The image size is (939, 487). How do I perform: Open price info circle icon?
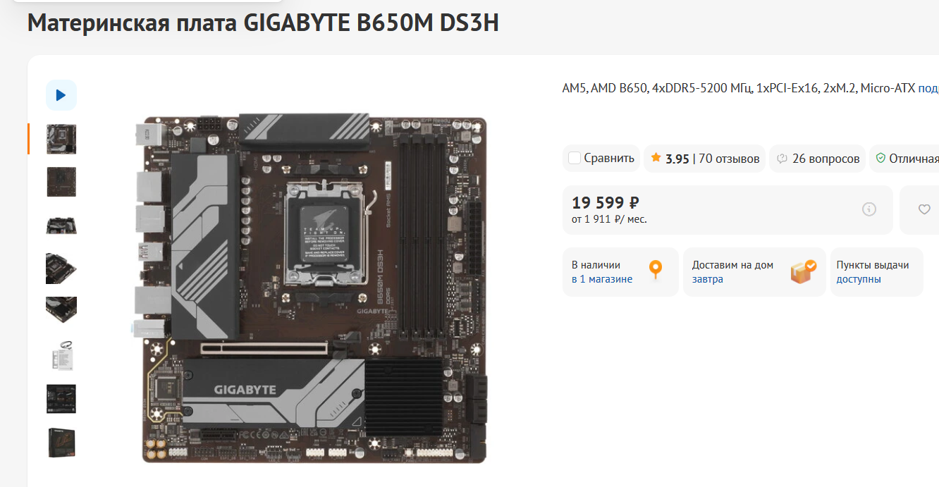(869, 209)
